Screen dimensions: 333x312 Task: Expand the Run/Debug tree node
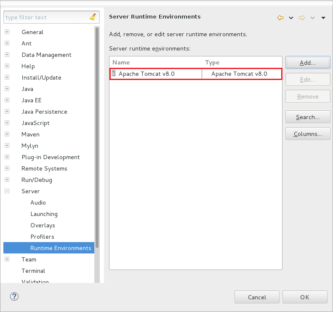point(7,180)
